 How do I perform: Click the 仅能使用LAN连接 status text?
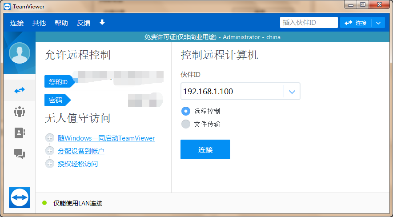(x=78, y=203)
